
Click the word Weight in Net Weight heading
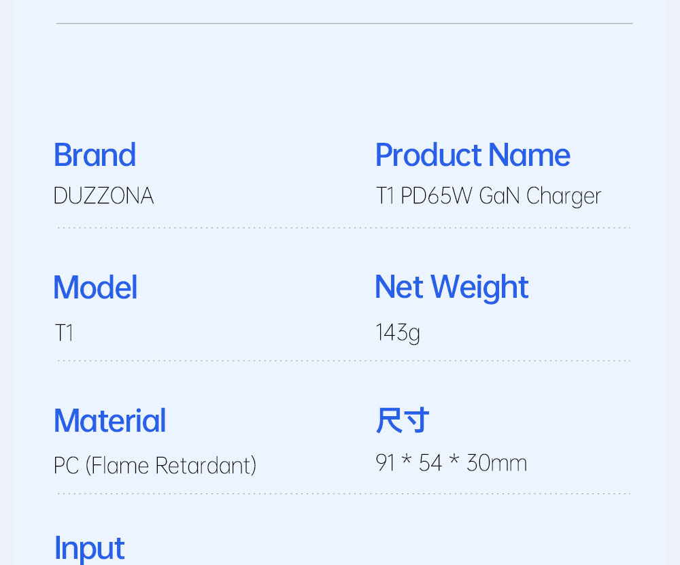(x=479, y=288)
